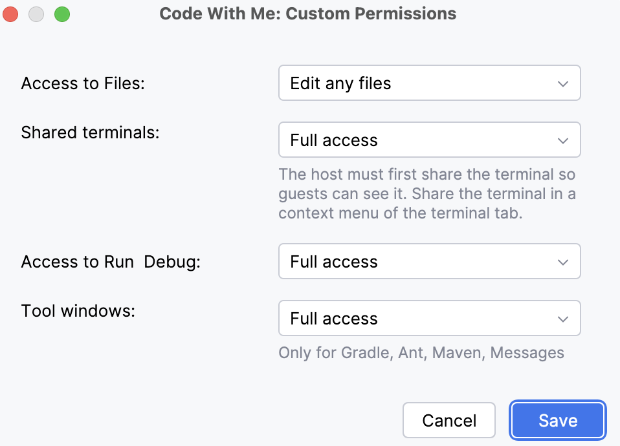Click the Code With Me dialog title
Image resolution: width=620 pixels, height=446 pixels.
click(x=309, y=14)
